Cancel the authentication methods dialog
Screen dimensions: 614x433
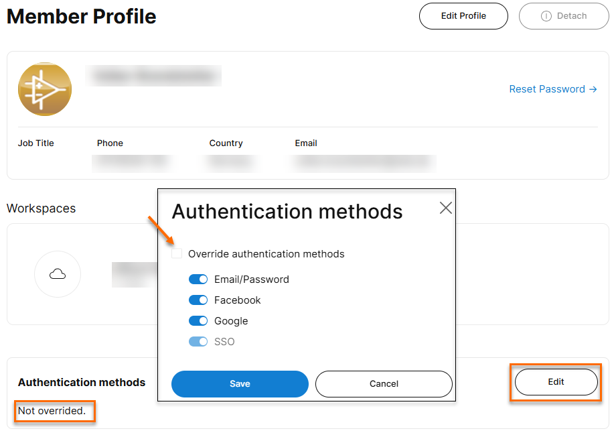pos(384,384)
